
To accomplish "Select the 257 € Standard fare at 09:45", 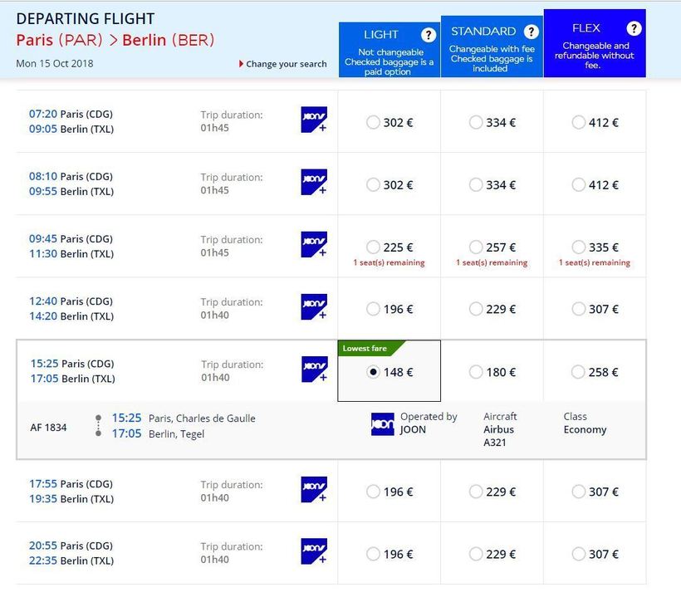I will pos(476,247).
